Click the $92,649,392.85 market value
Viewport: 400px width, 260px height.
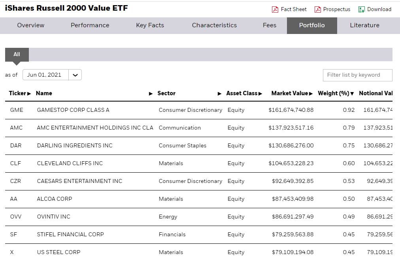292,181
